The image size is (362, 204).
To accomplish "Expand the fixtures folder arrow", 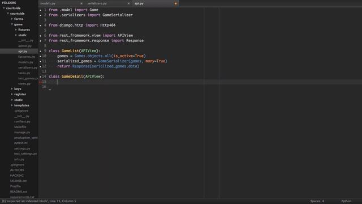I will click(x=16, y=30).
